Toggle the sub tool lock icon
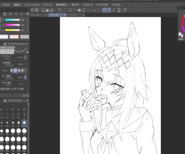This screenshot has width=185, height=154. [27, 52]
